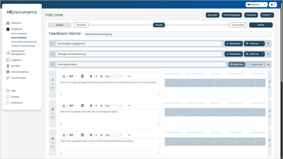Select scale value 1 in question 3
Viewport: 283px width, 159px height.
[175, 142]
